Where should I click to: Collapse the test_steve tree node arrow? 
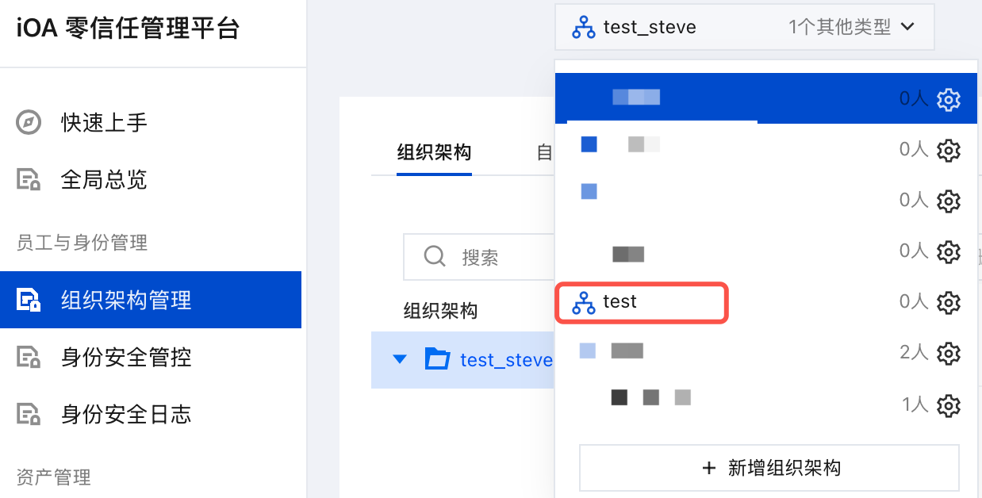point(400,359)
